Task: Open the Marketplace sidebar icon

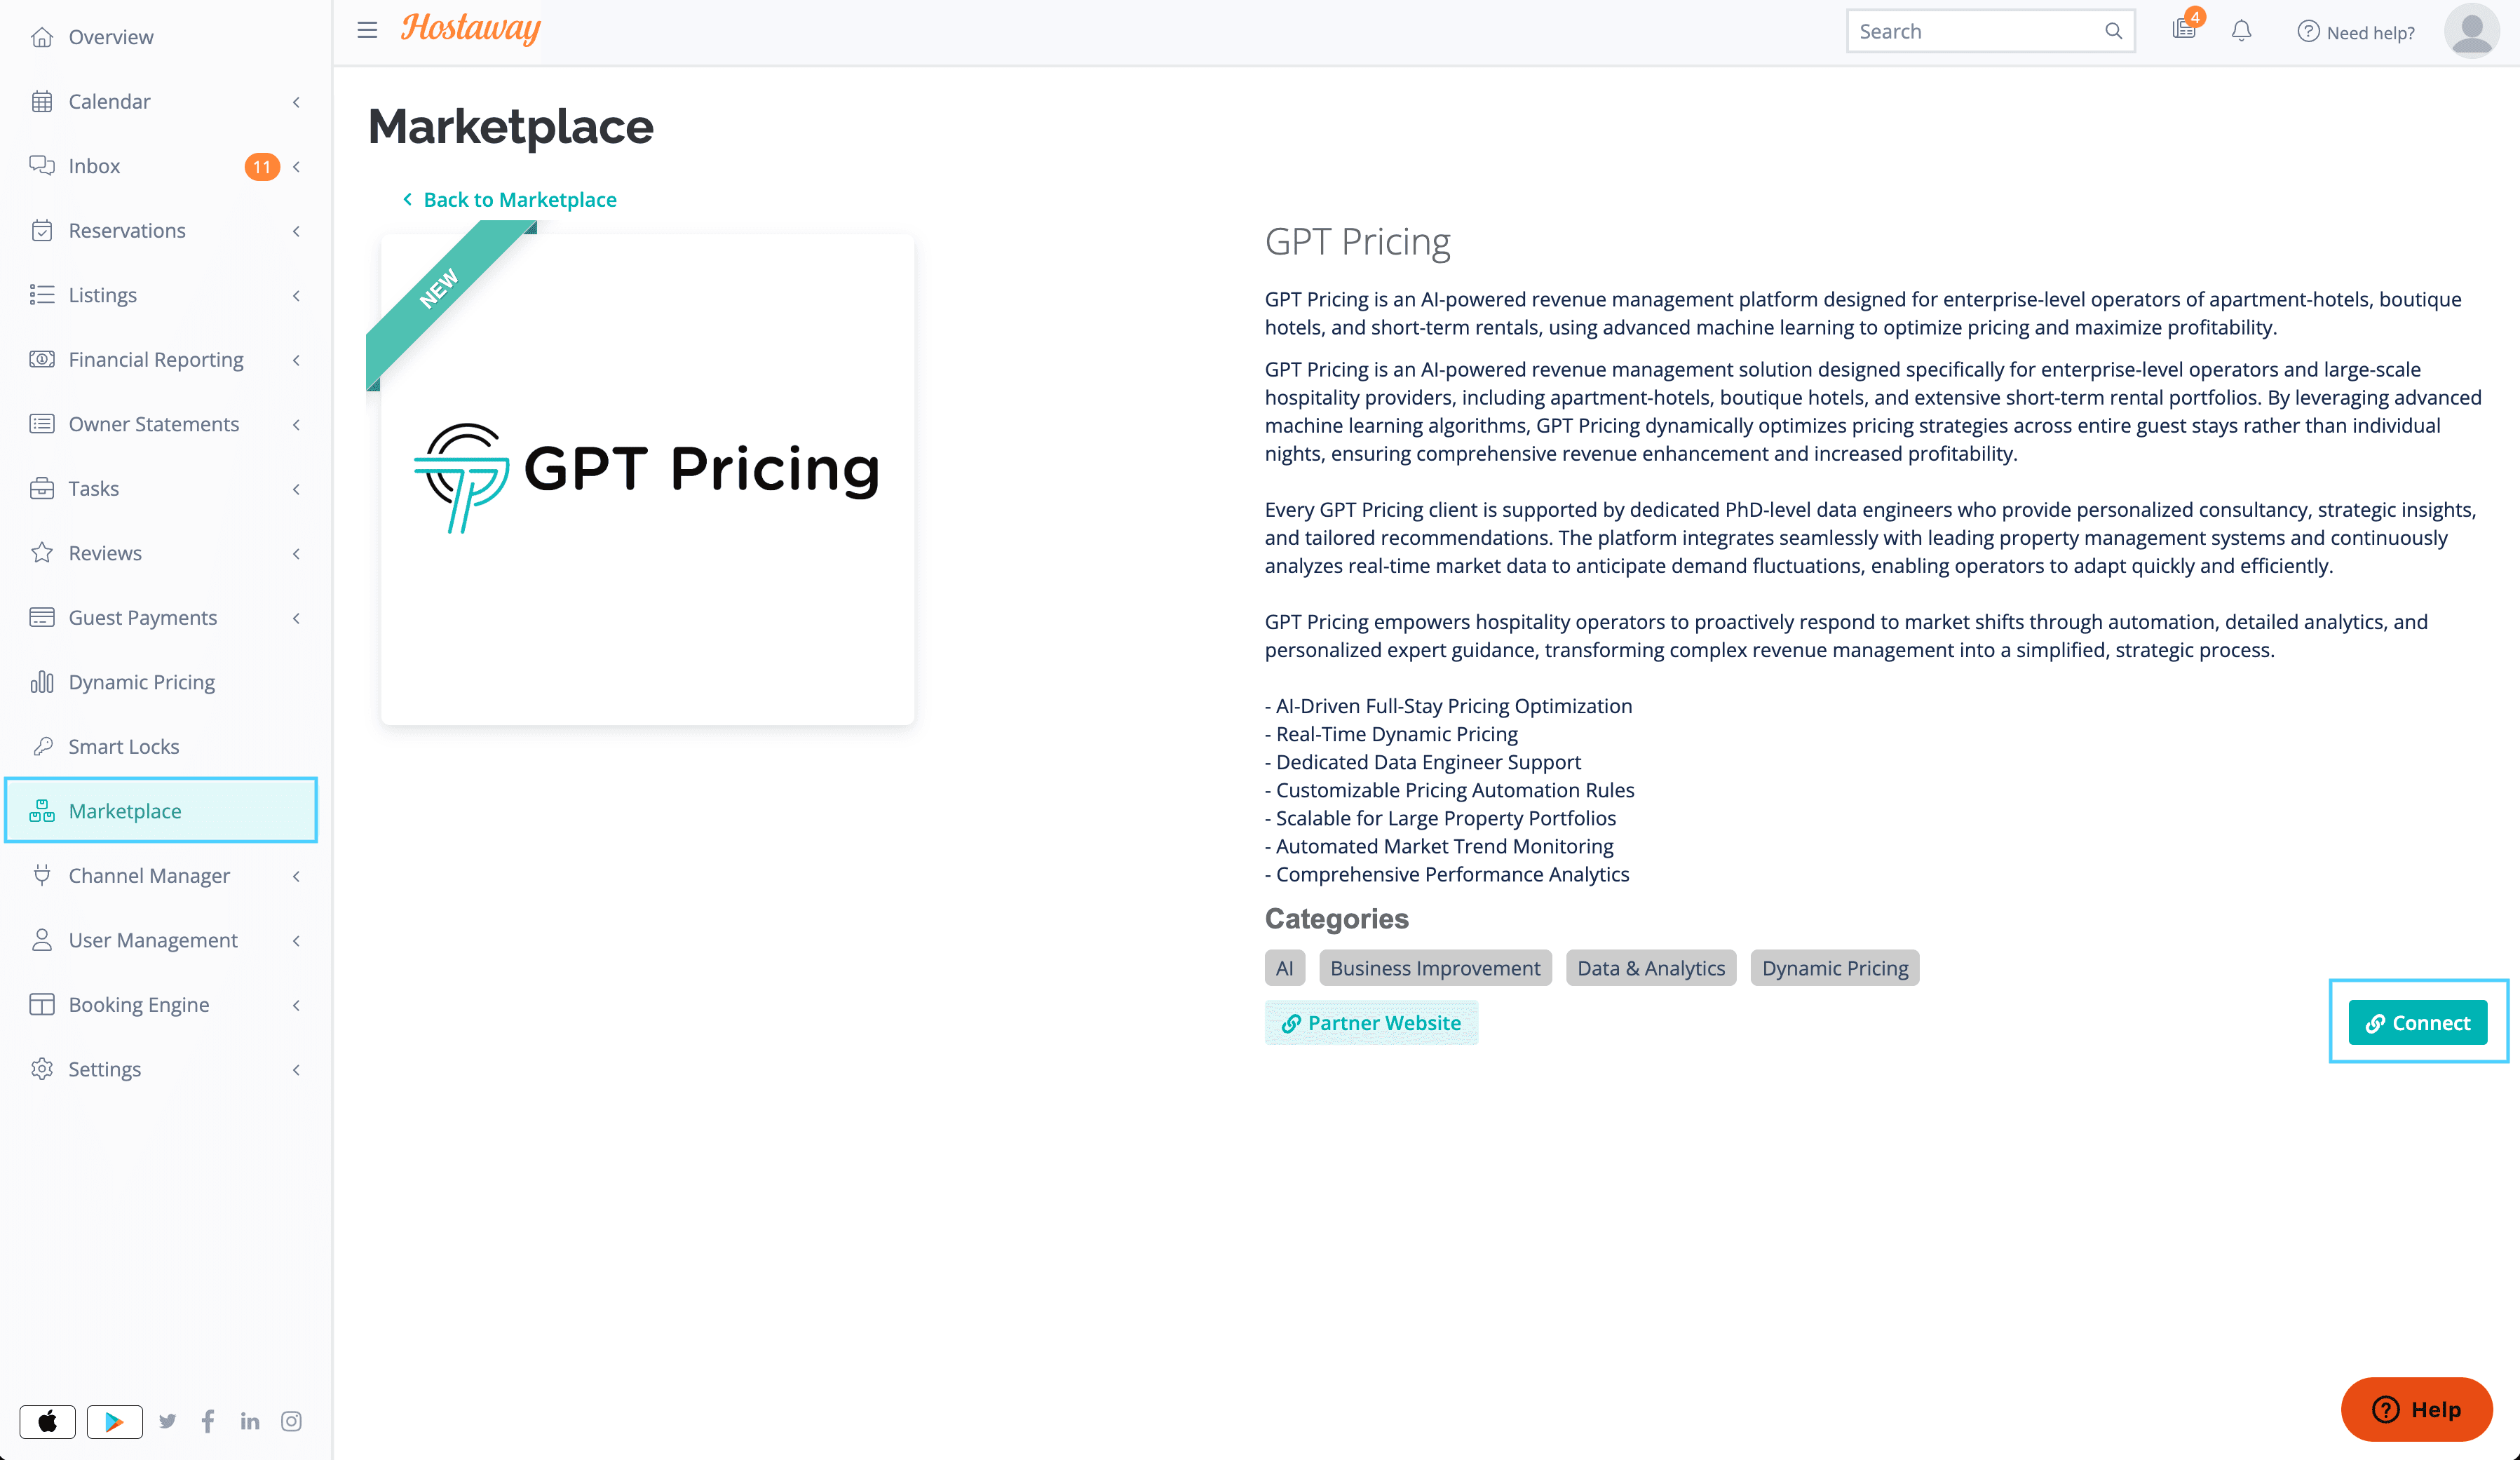Action: 43,811
